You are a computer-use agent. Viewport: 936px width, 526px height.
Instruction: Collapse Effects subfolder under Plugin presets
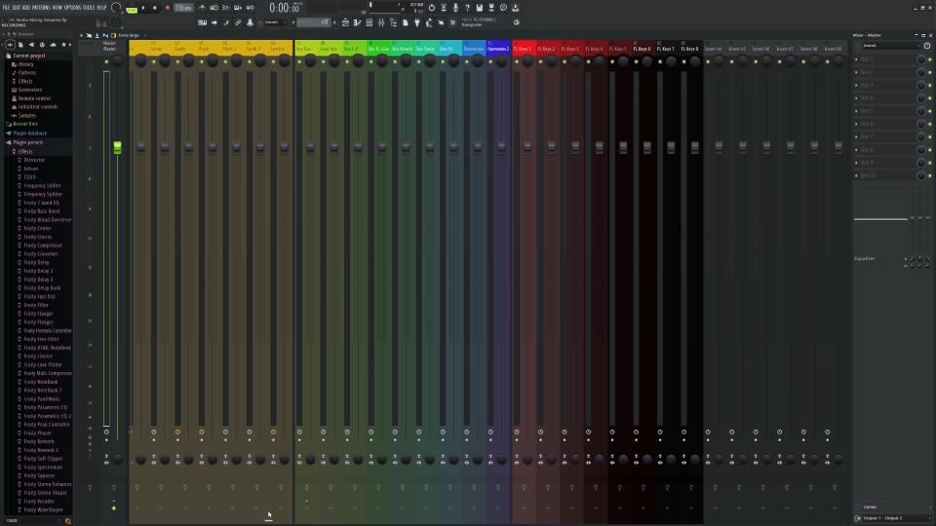(x=25, y=152)
